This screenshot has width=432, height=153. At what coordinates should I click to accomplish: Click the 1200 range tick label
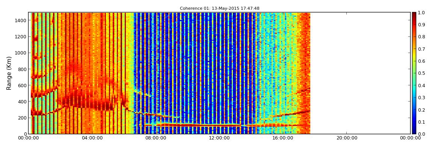[21, 37]
